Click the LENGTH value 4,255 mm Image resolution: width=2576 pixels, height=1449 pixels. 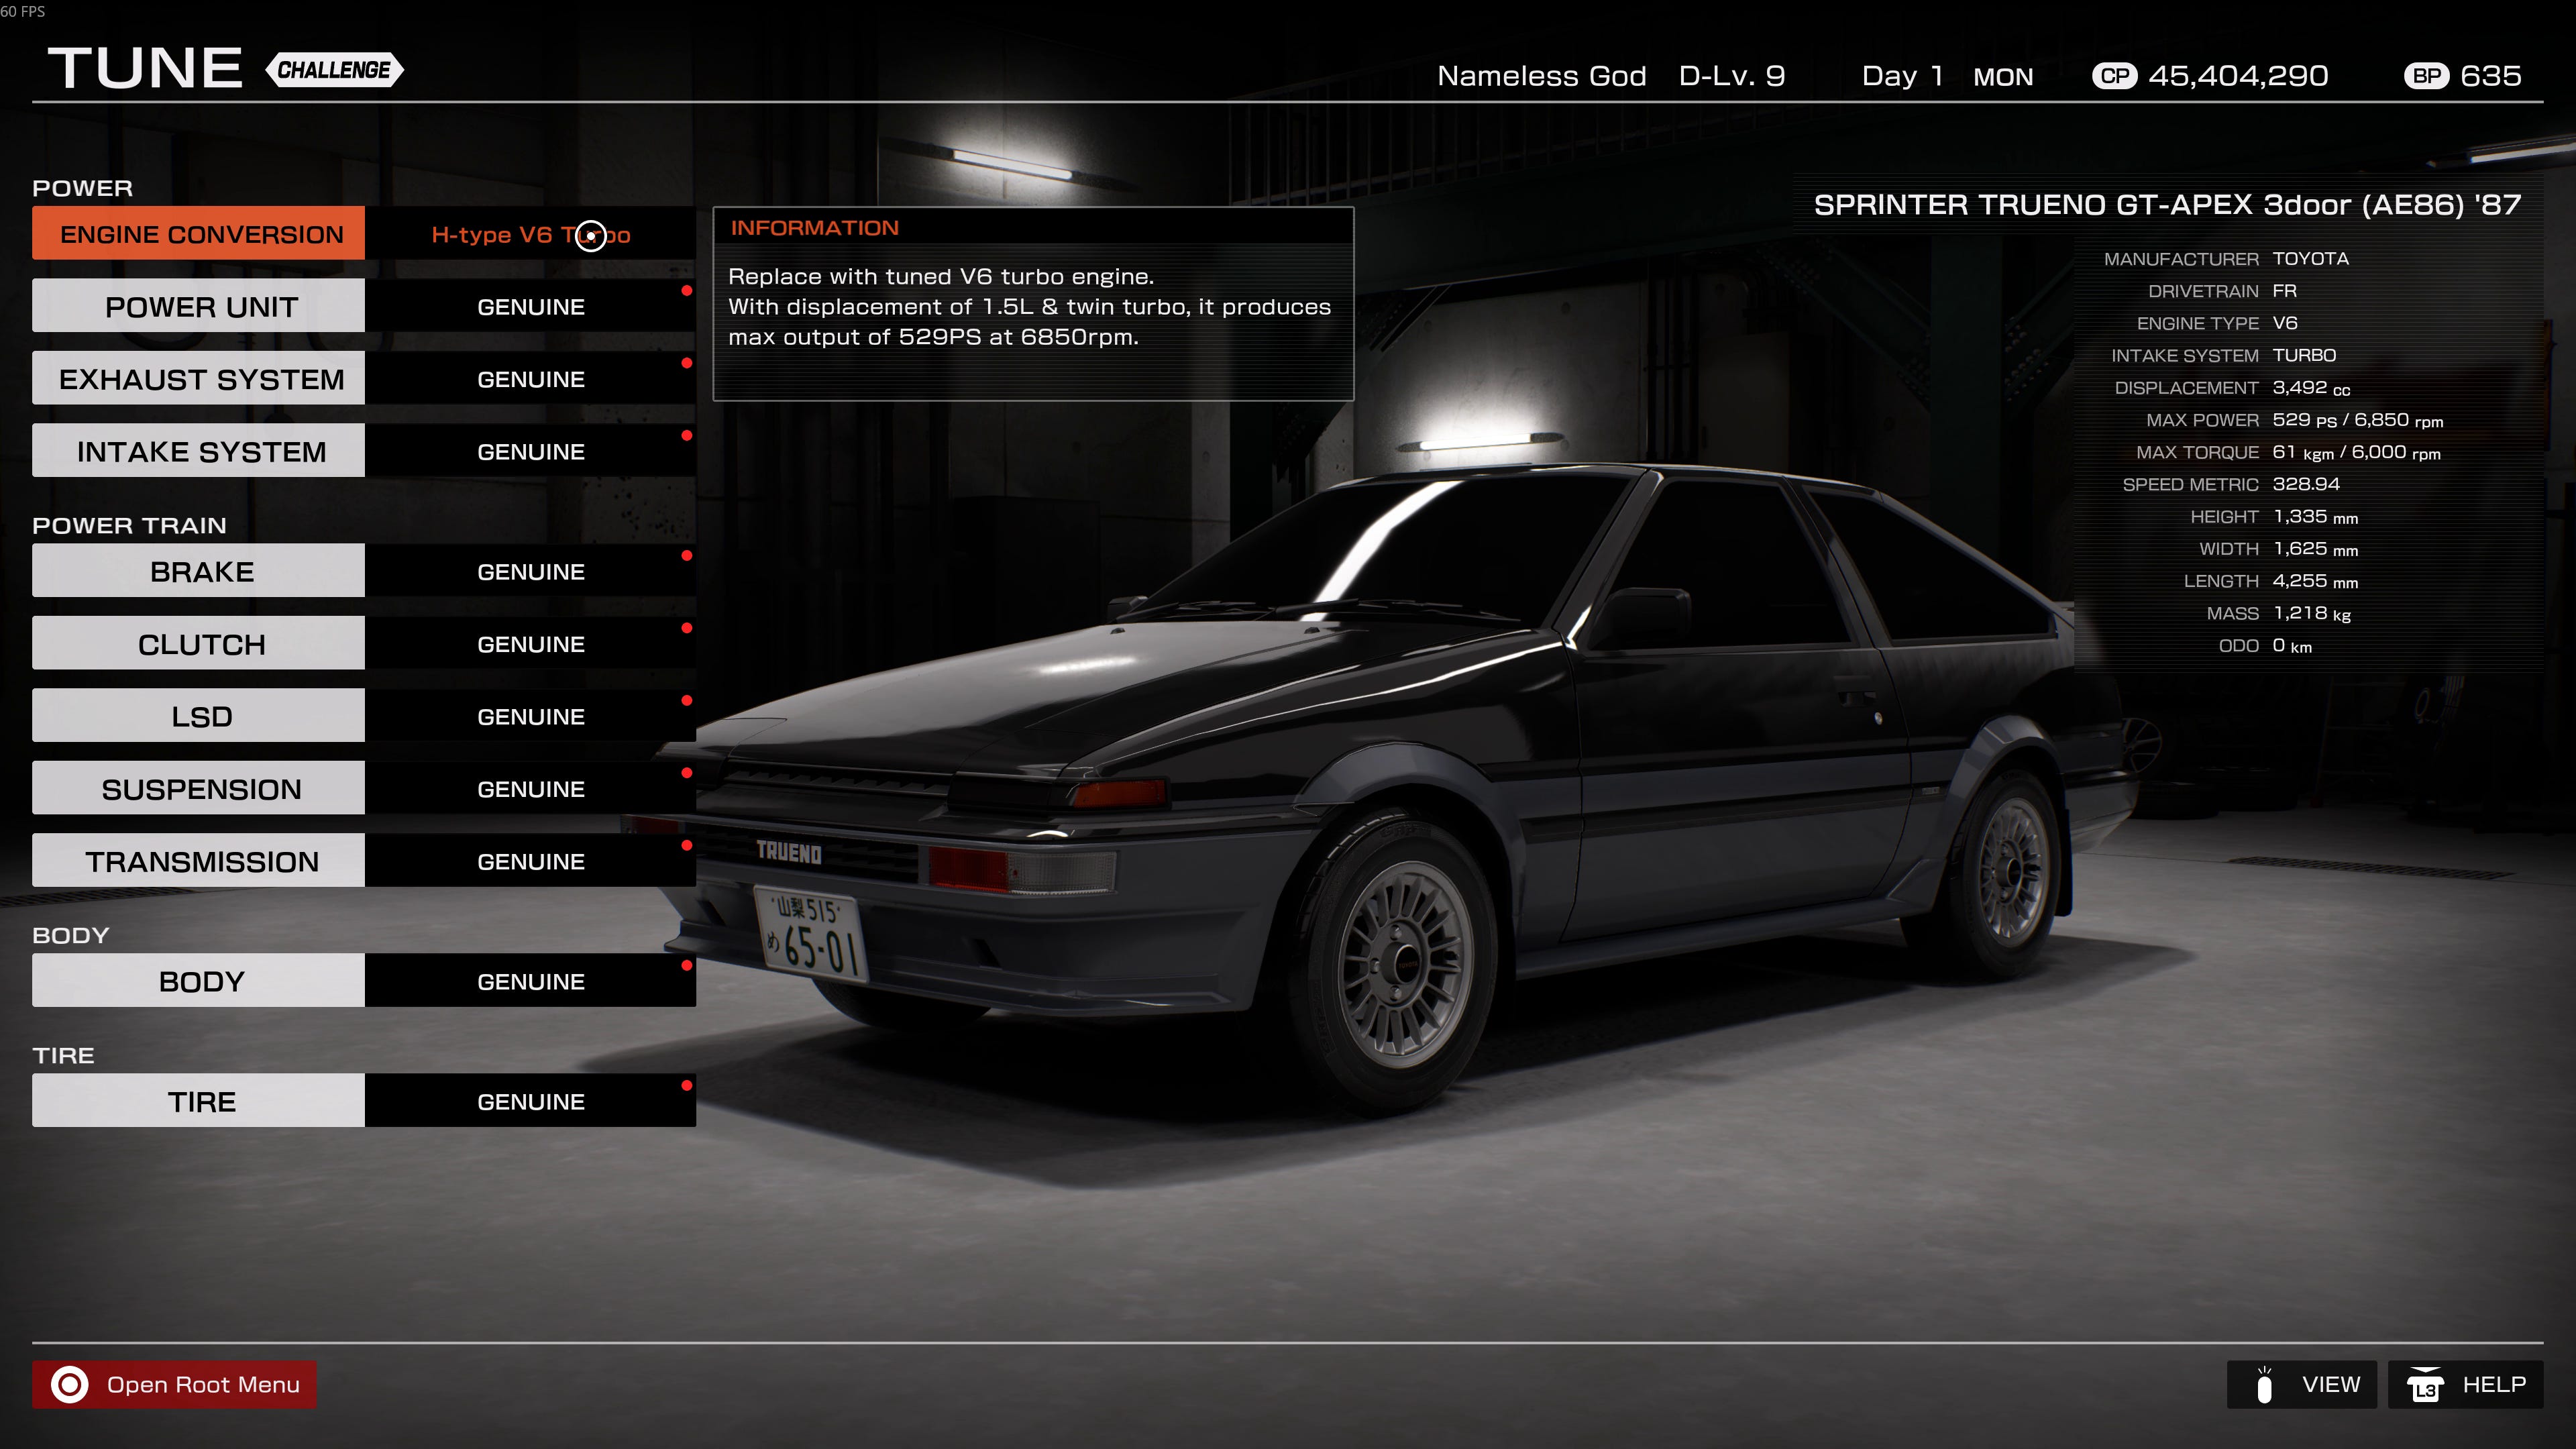click(2315, 581)
